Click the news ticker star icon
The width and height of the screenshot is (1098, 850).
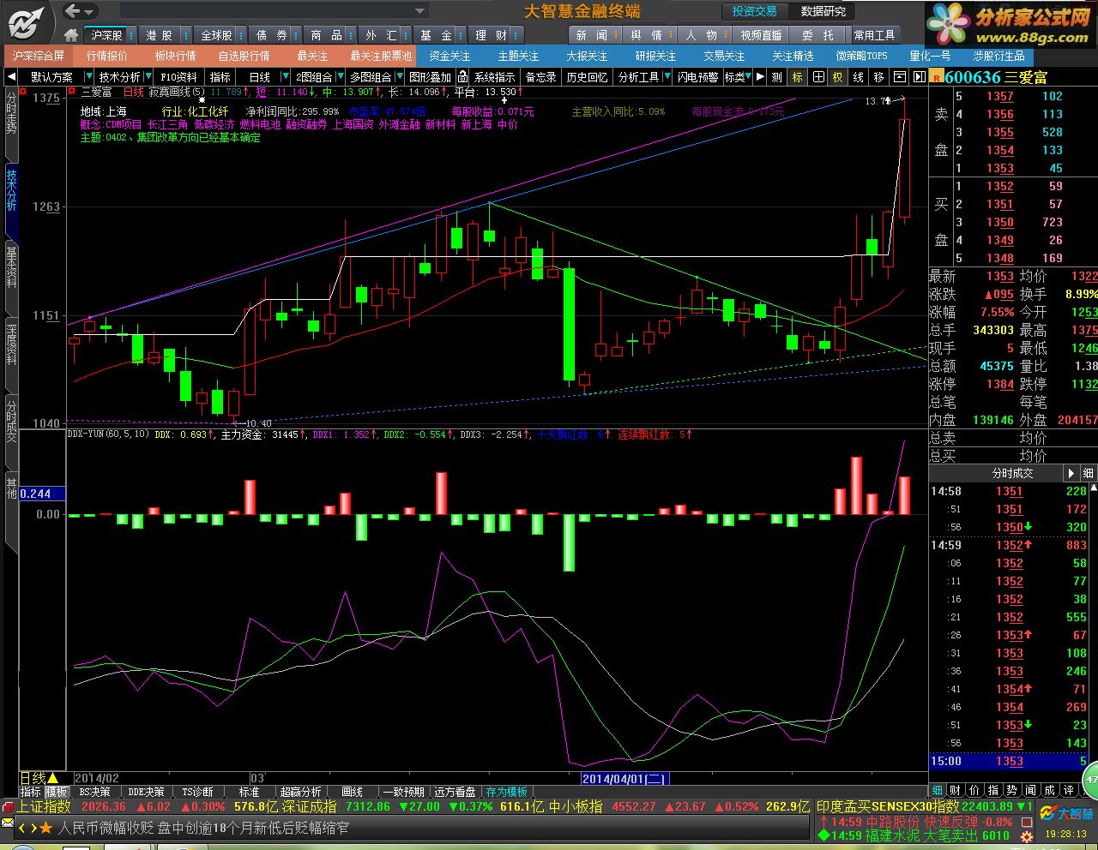coord(46,829)
